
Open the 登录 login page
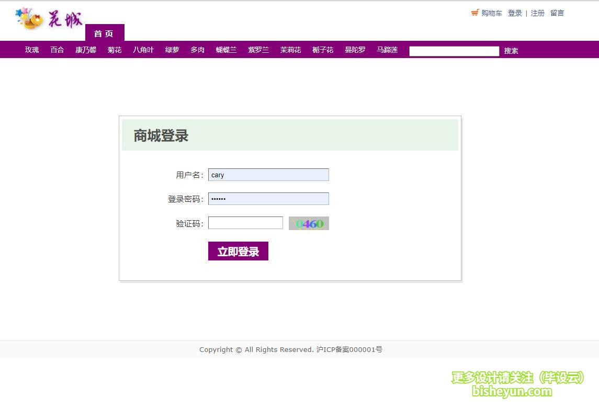pos(515,13)
